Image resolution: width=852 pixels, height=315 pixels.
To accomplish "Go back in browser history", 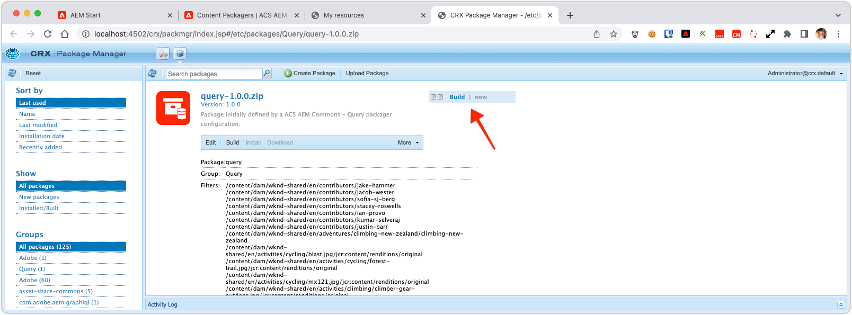I will 14,34.
